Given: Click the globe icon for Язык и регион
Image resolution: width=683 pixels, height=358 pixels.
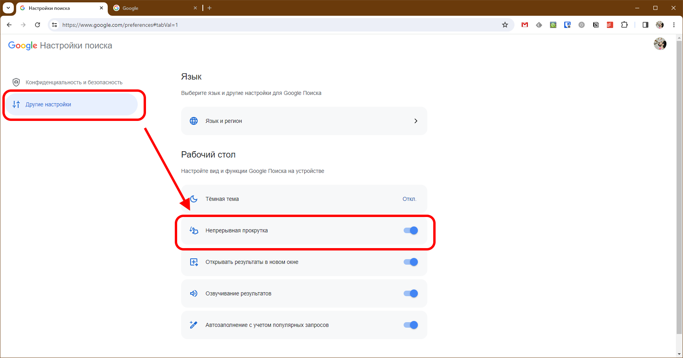Looking at the screenshot, I should tap(194, 121).
